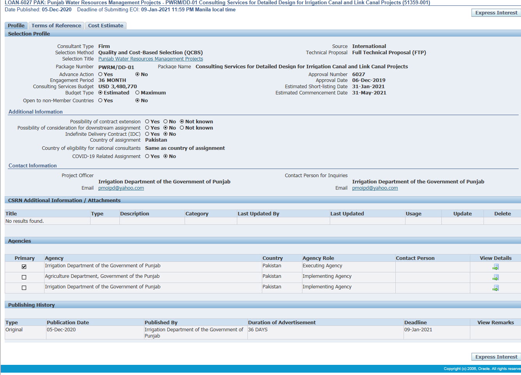
Task: Select Not known for downstream assignment
Action: click(182, 128)
